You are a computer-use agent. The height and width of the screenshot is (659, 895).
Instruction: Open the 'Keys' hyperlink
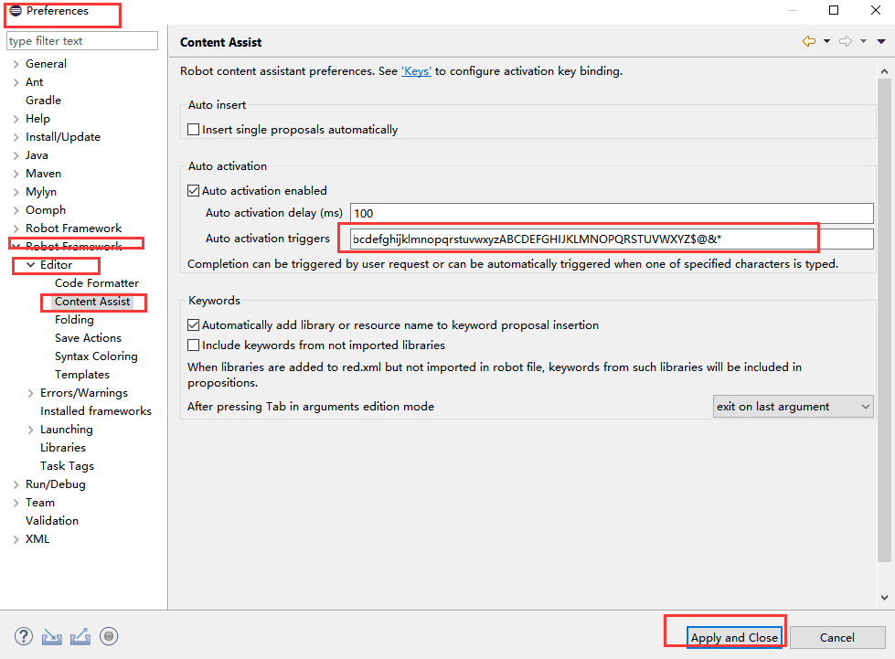tap(416, 71)
